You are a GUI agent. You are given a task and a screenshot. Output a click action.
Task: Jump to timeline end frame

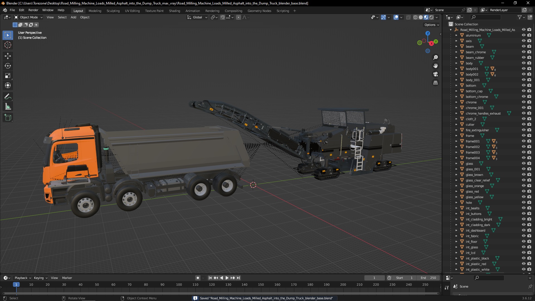[x=238, y=278]
